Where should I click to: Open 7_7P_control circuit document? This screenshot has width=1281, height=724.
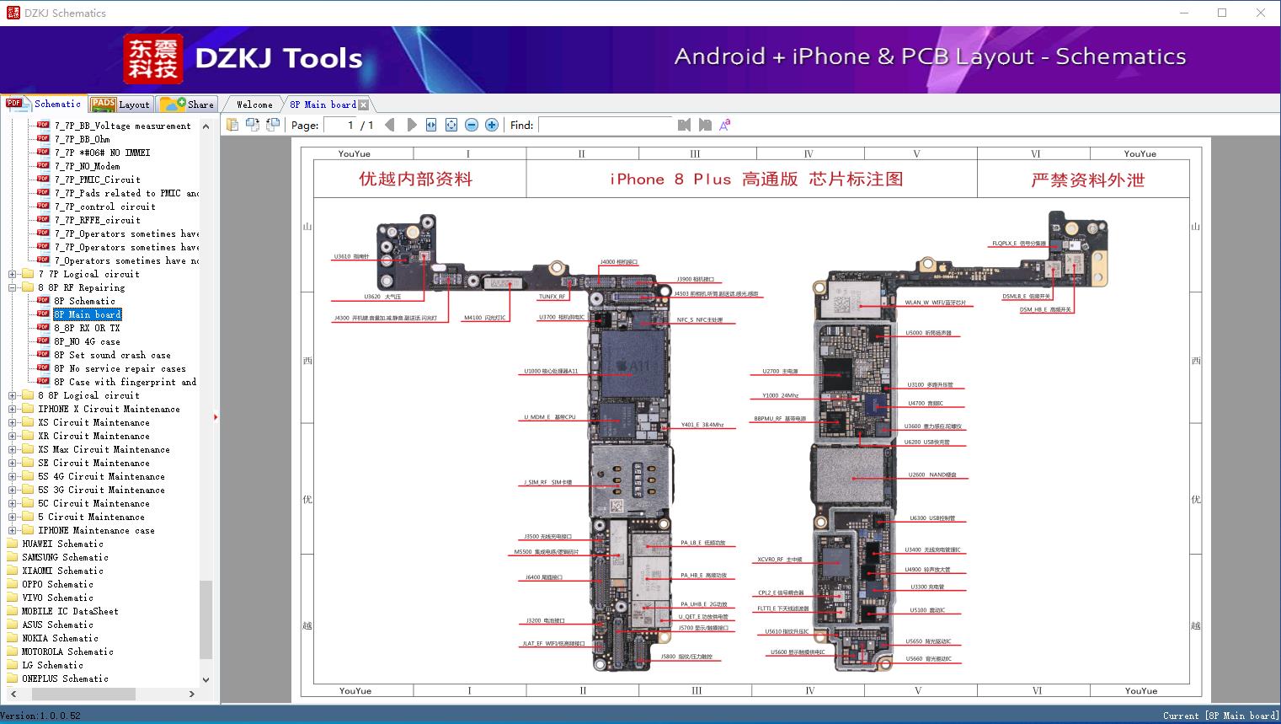[104, 206]
